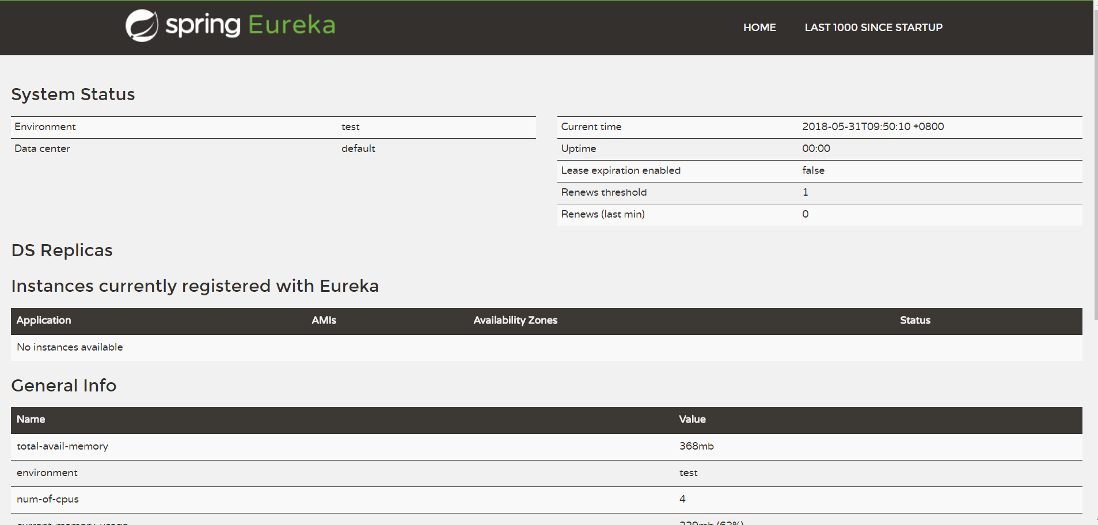Click the Renews threshold label
The width and height of the screenshot is (1098, 525).
604,192
